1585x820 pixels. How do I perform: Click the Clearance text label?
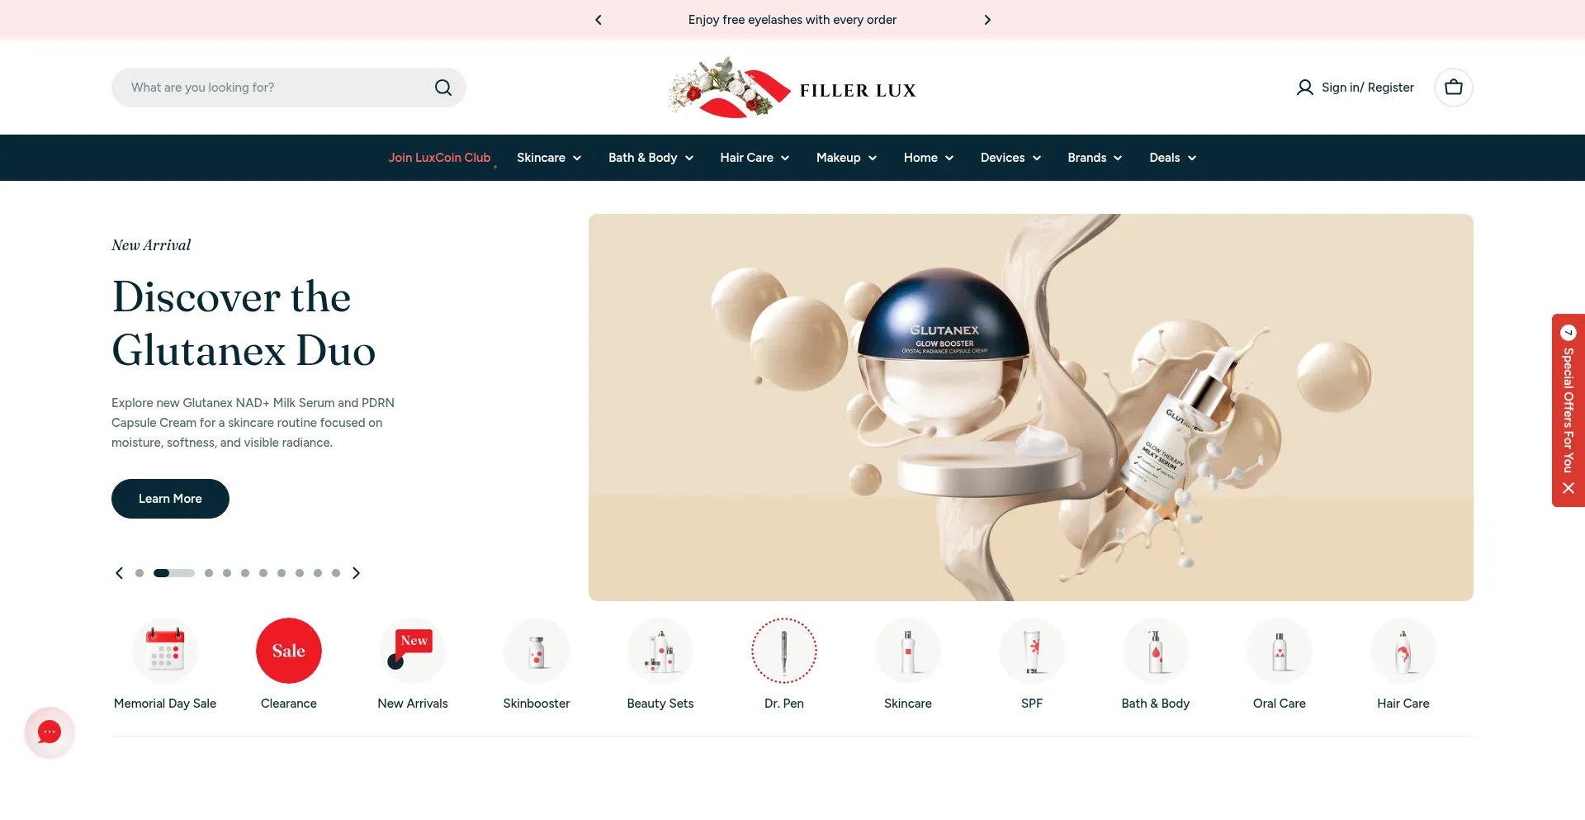289,704
